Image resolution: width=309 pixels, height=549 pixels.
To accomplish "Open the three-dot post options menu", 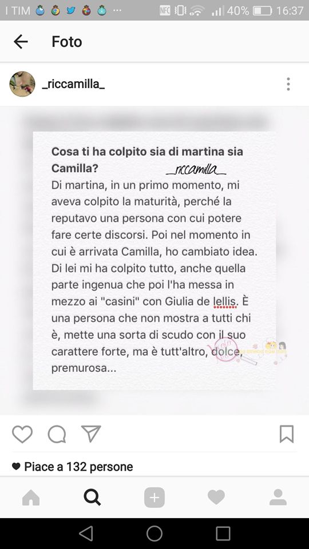I will [x=288, y=84].
